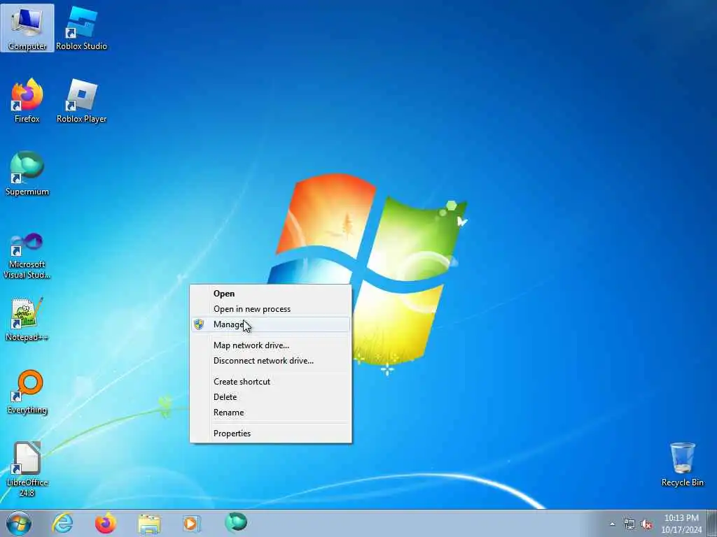Viewport: 717px width, 537px height.
Task: Select the Supermium desktop shortcut
Action: pyautogui.click(x=27, y=173)
